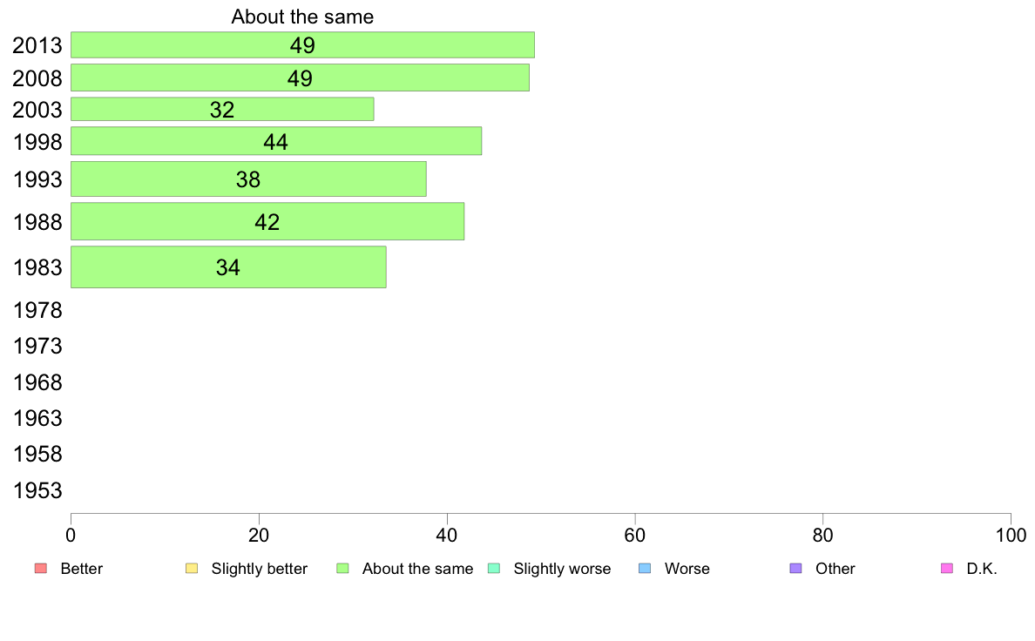Image resolution: width=1035 pixels, height=641 pixels.
Task: Select the 2008 bar showing 49
Action: coord(300,78)
